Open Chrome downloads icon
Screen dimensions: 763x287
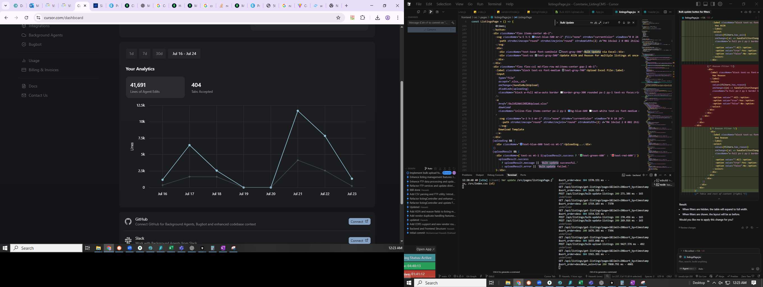tap(377, 18)
